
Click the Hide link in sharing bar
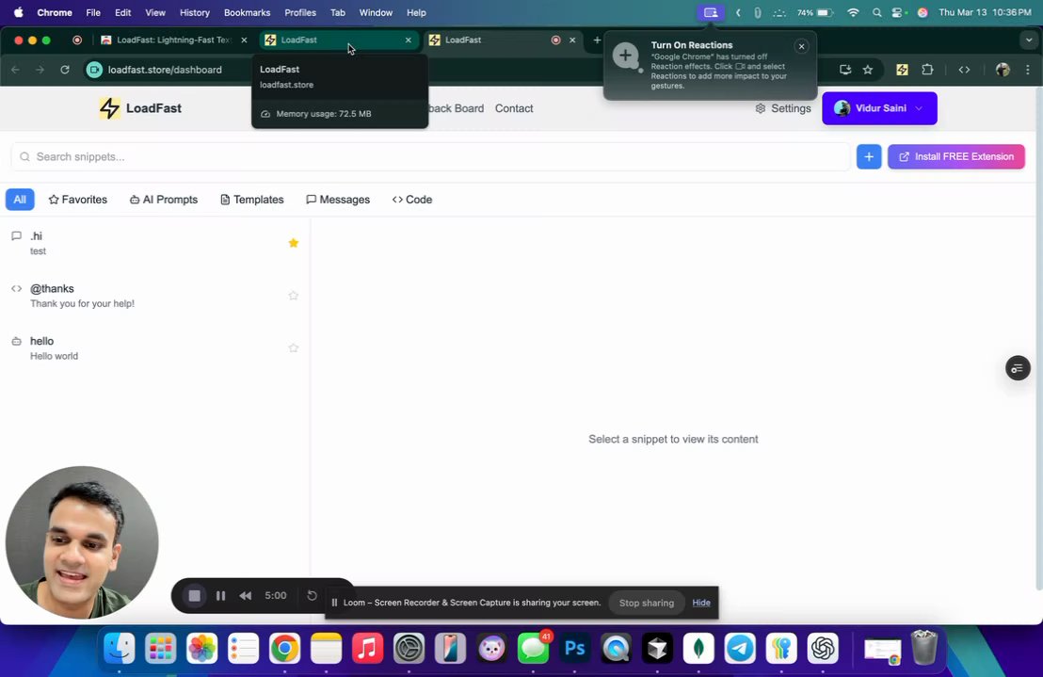click(701, 603)
